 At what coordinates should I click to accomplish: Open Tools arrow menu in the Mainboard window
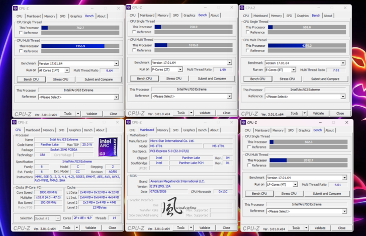click(191, 227)
